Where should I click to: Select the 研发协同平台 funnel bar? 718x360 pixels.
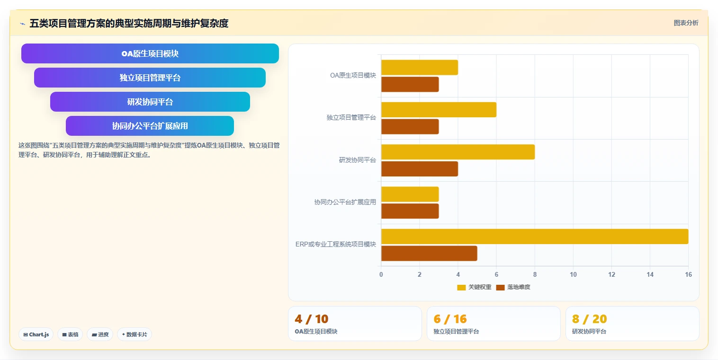[150, 102]
